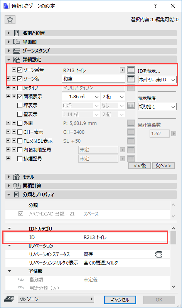Click the renovation status brick icon
The image size is (182, 308).
coord(158,254)
